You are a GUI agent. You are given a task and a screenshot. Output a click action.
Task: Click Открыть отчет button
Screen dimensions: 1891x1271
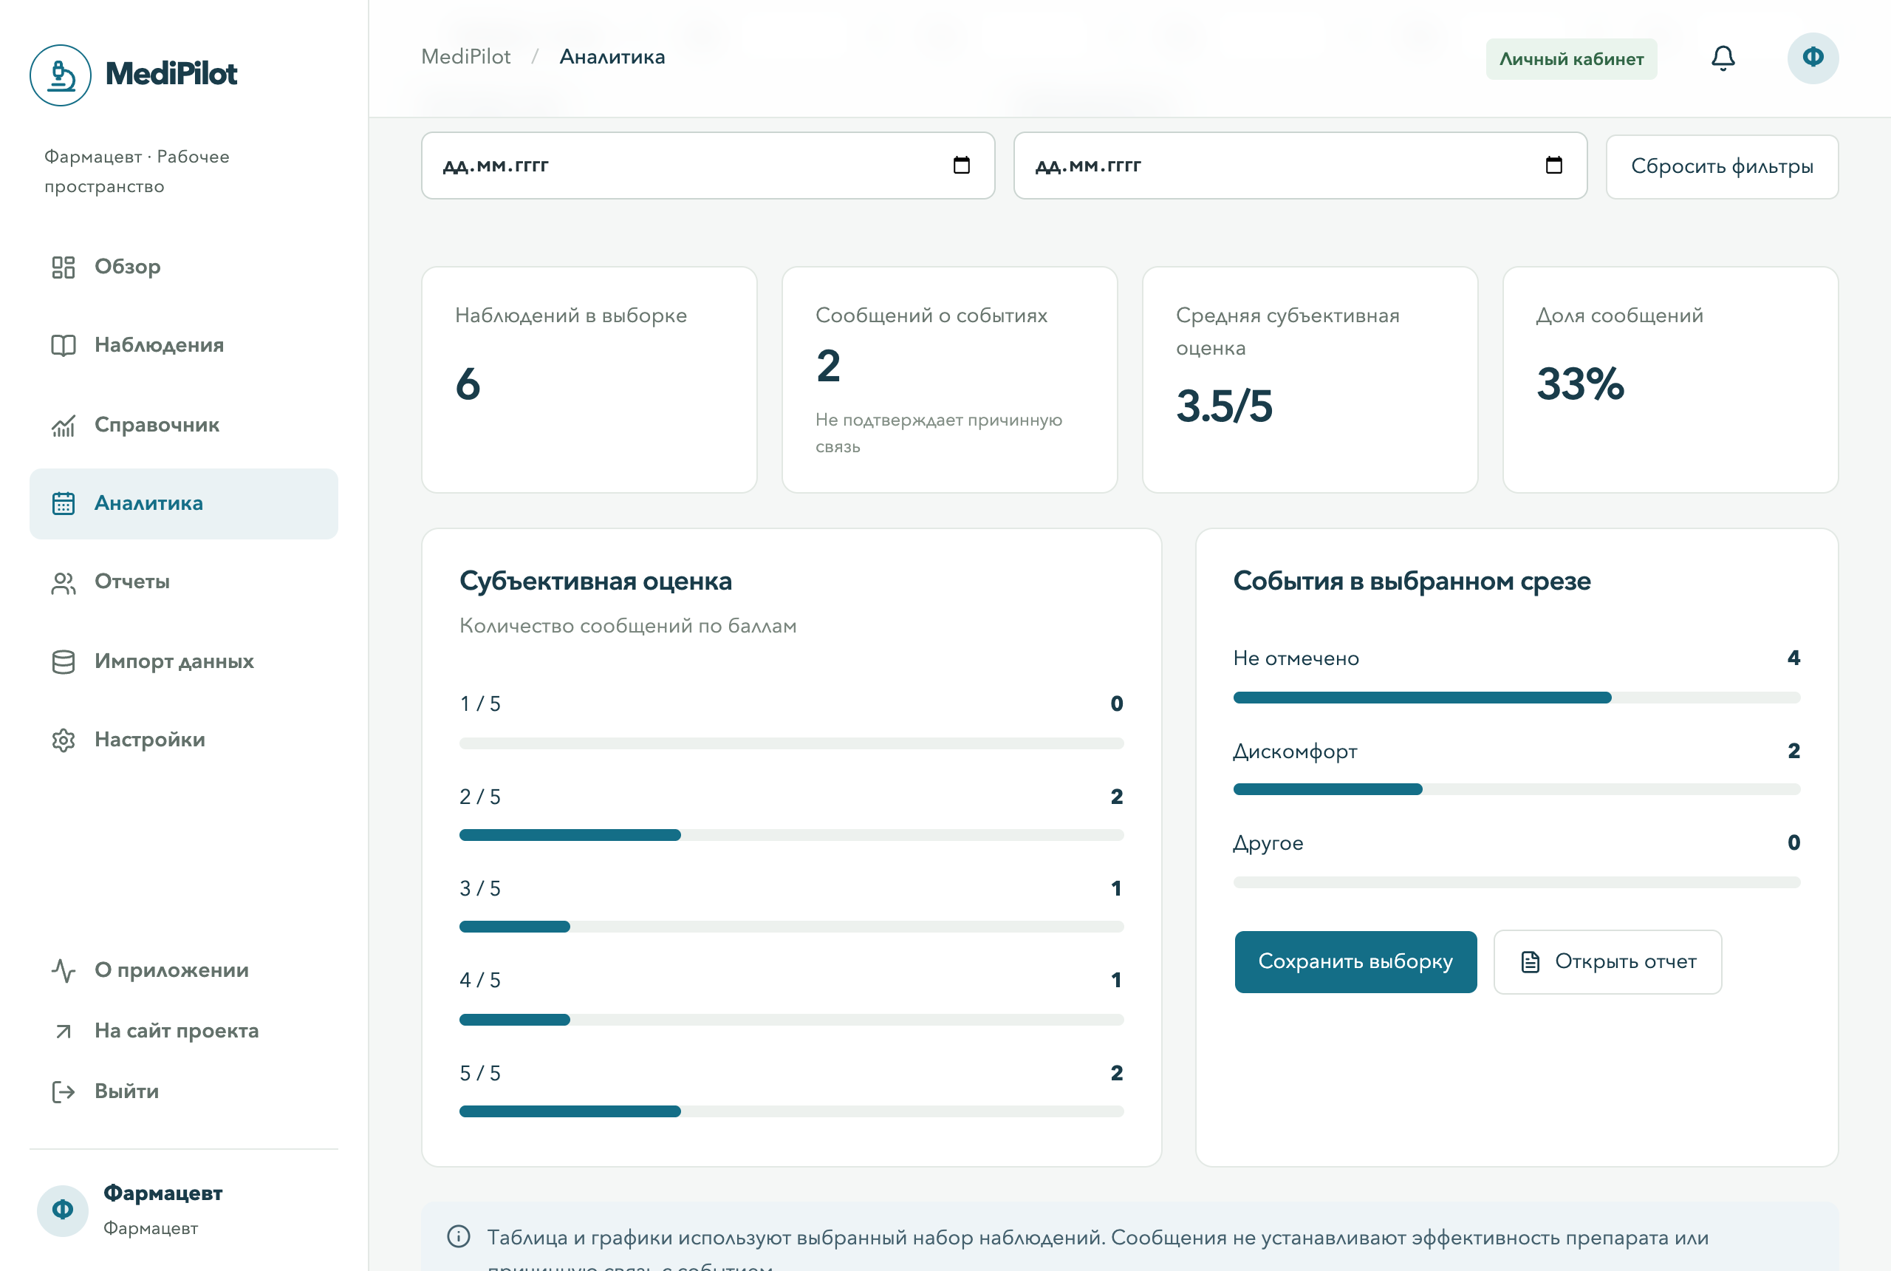click(1607, 961)
